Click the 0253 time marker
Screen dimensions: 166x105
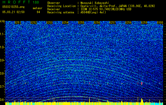coord(49,23)
